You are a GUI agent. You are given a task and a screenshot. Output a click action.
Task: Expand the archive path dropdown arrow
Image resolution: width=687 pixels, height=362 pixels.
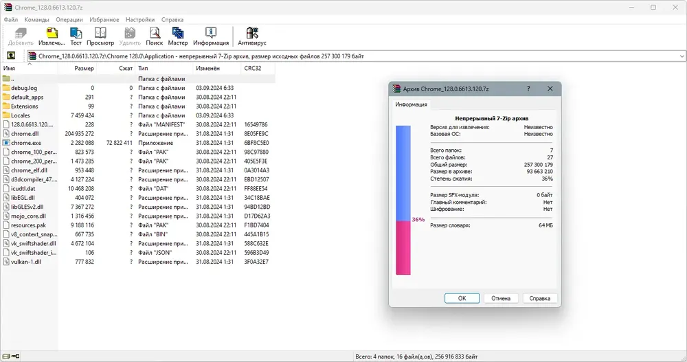(682, 56)
